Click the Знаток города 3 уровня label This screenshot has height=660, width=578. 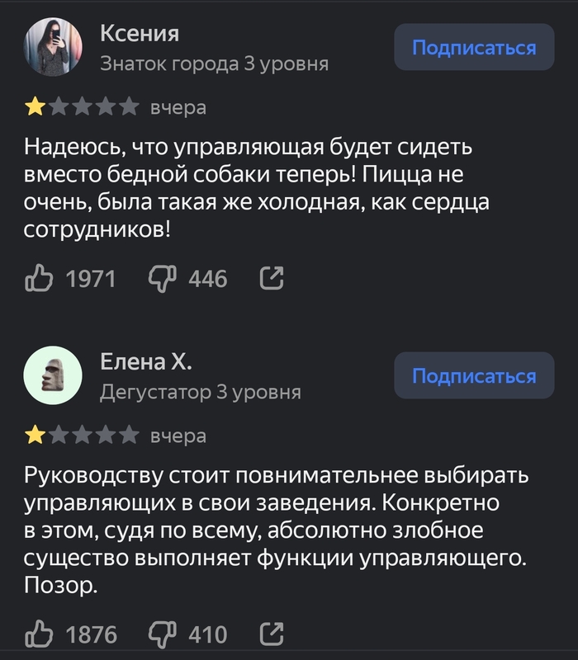(x=214, y=64)
